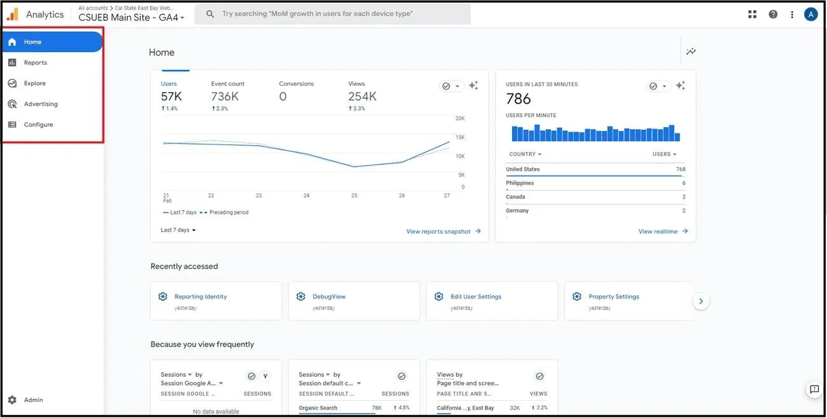The width and height of the screenshot is (827, 418).
Task: Open the COUNTRY dimension dropdown
Action: pos(525,154)
